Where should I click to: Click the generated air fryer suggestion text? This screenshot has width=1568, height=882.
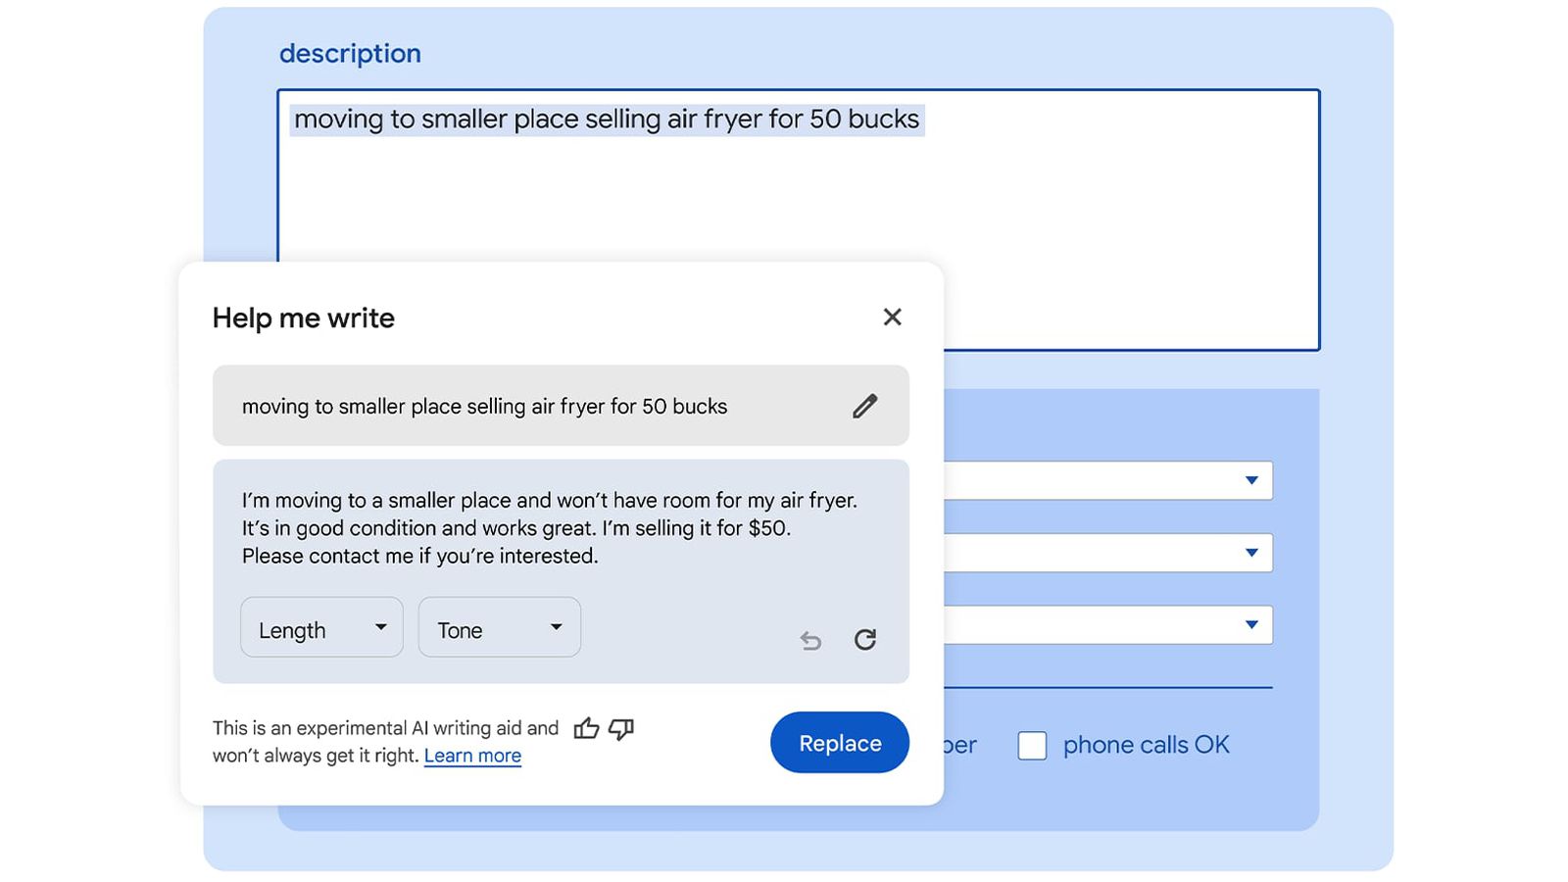[x=549, y=528]
